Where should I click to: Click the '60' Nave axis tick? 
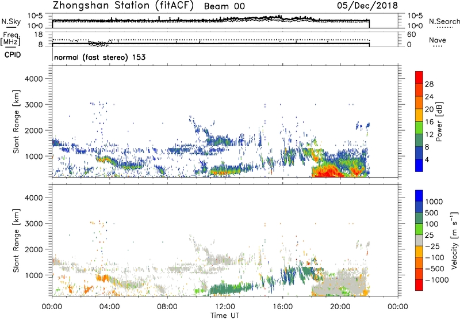411,35
